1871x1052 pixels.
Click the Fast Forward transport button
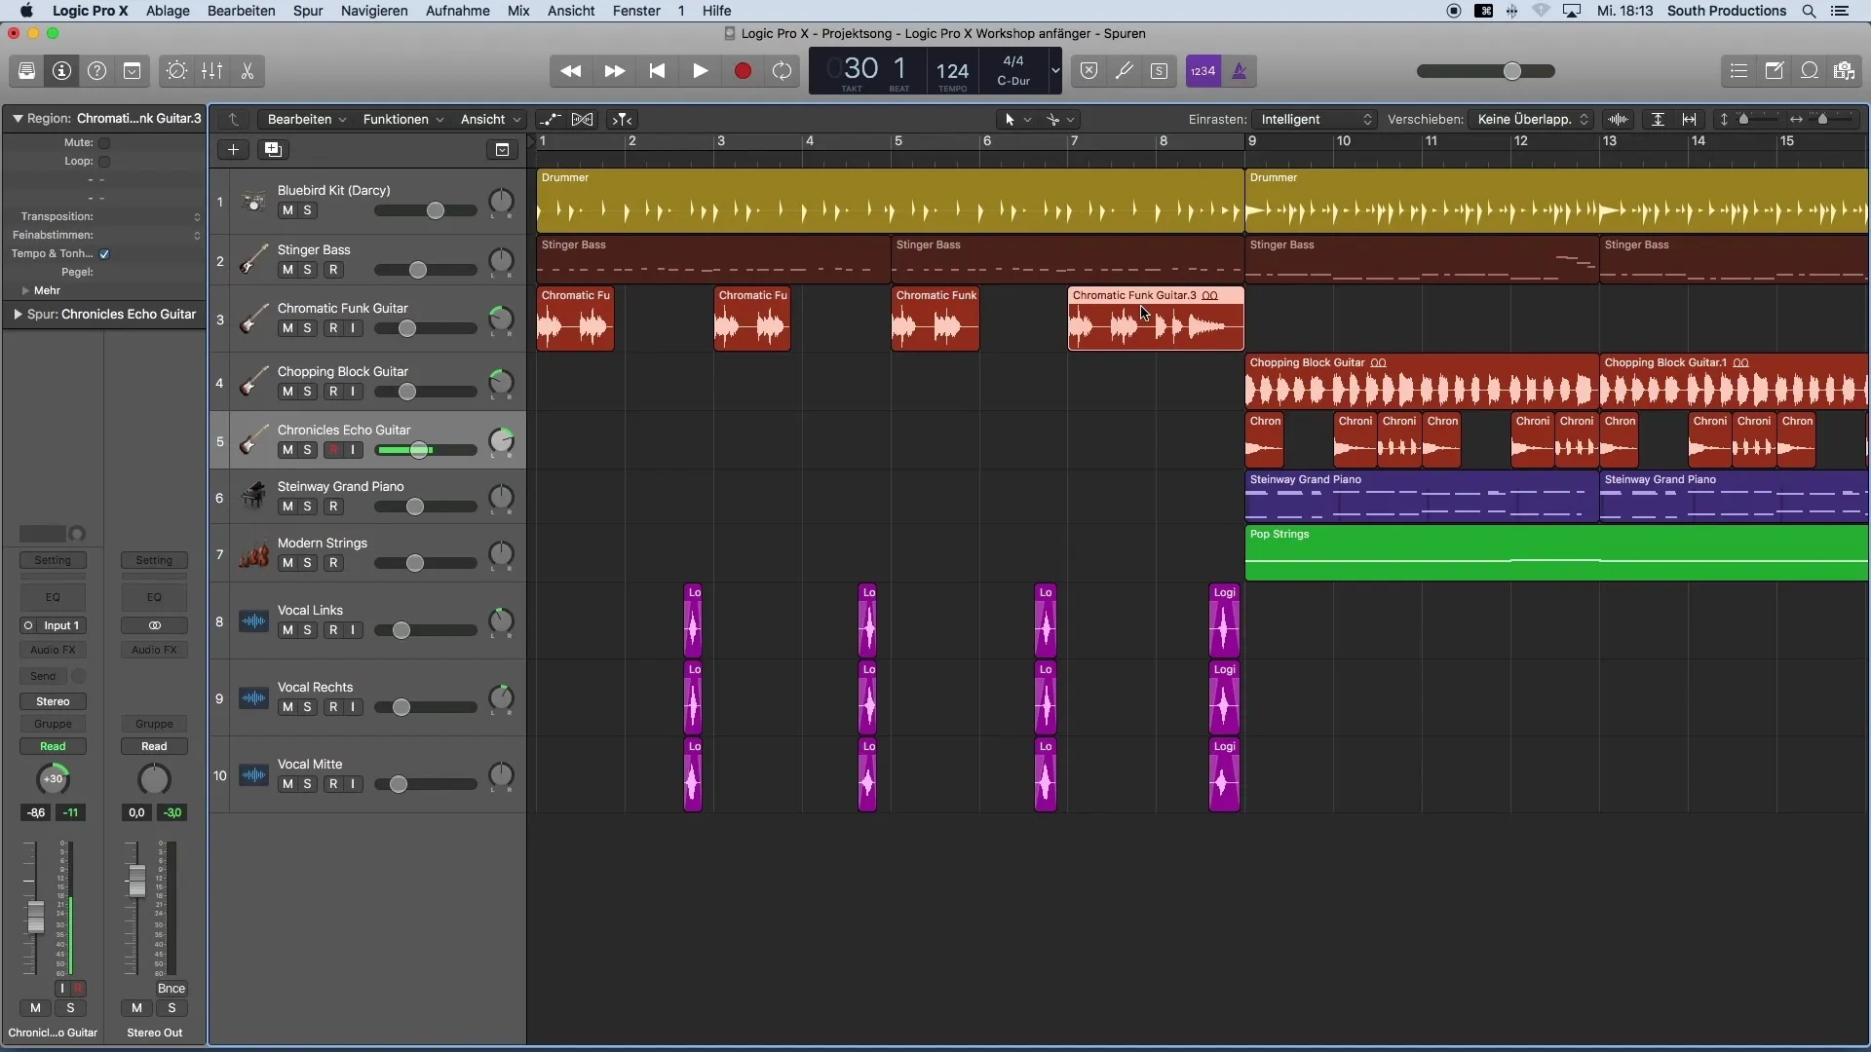pos(614,71)
